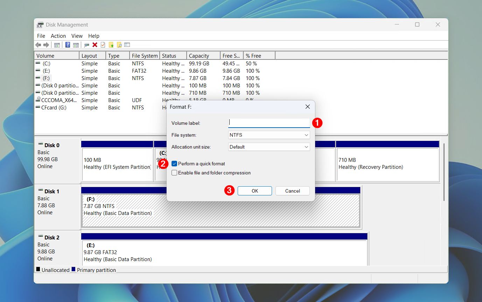Click the folder with magnifier icon
This screenshot has height=302, width=482.
(119, 45)
